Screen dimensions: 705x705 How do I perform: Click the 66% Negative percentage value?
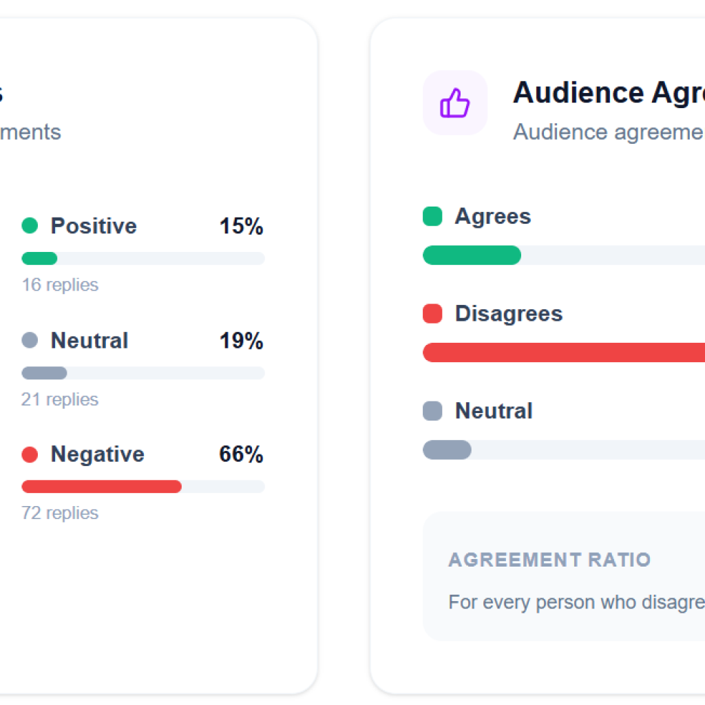pos(241,454)
